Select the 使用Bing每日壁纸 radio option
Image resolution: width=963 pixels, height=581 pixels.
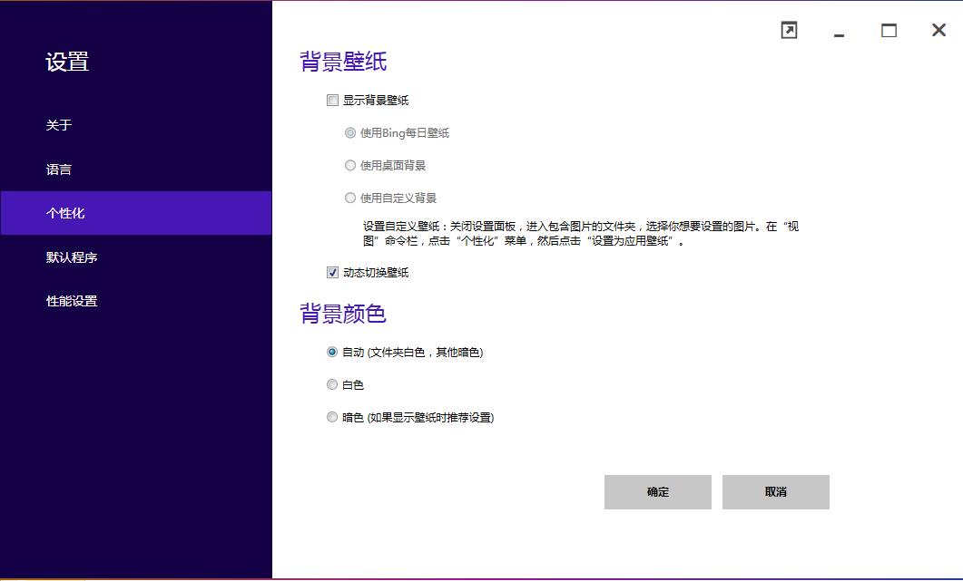click(x=350, y=133)
